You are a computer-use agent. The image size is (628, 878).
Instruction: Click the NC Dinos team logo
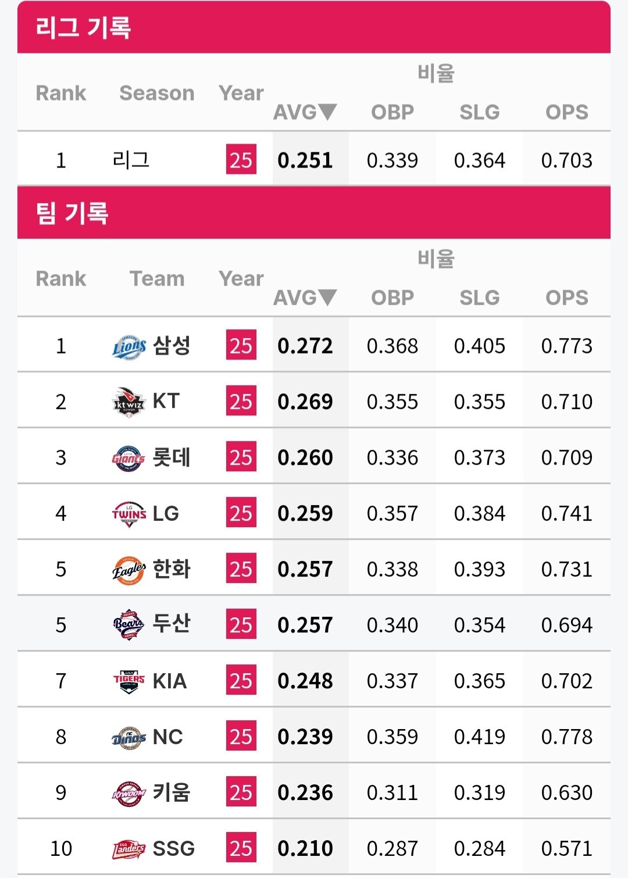[x=129, y=737]
